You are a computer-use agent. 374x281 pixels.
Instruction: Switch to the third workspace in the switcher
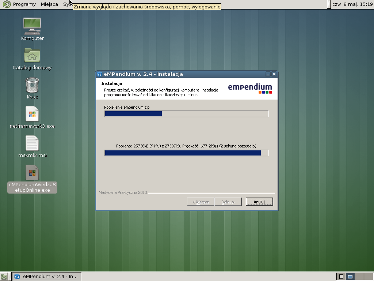coord(359,277)
